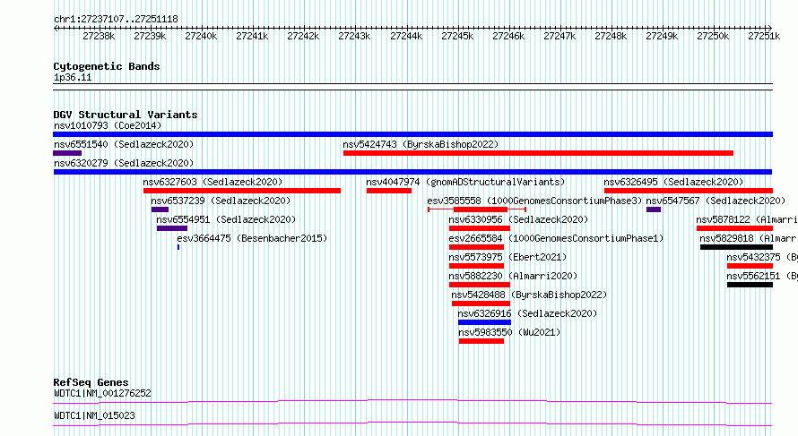798x436 pixels.
Task: Click esv3585558 (1000GenomesConsortiumPhase3) label
Action: tap(535, 201)
